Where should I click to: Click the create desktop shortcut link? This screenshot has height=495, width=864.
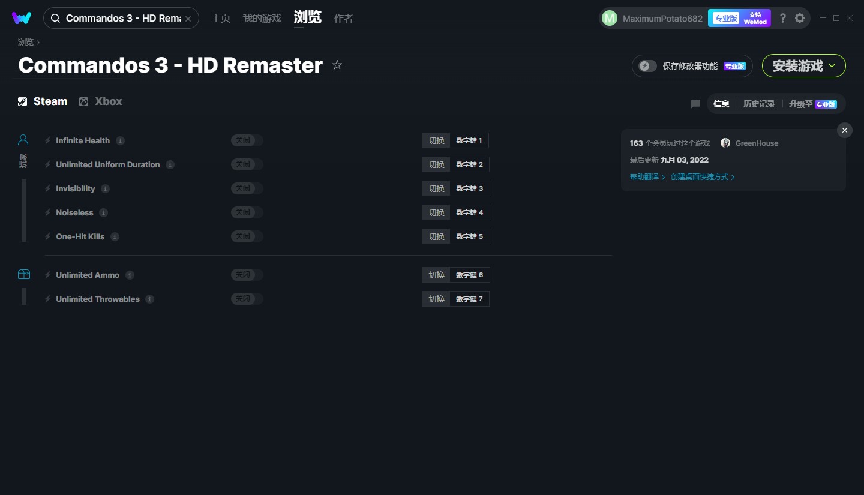(x=703, y=177)
